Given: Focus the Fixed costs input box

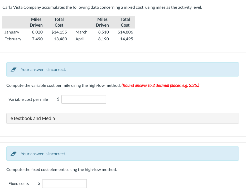Looking at the screenshot, I should point(64,184).
